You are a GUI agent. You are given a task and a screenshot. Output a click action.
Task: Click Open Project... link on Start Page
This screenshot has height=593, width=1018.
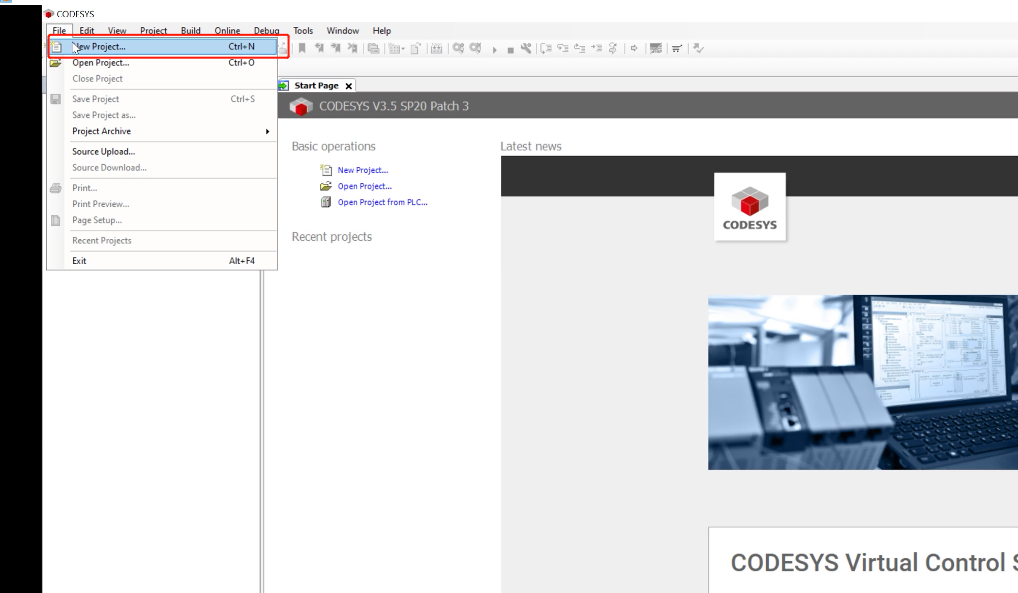[x=365, y=186]
